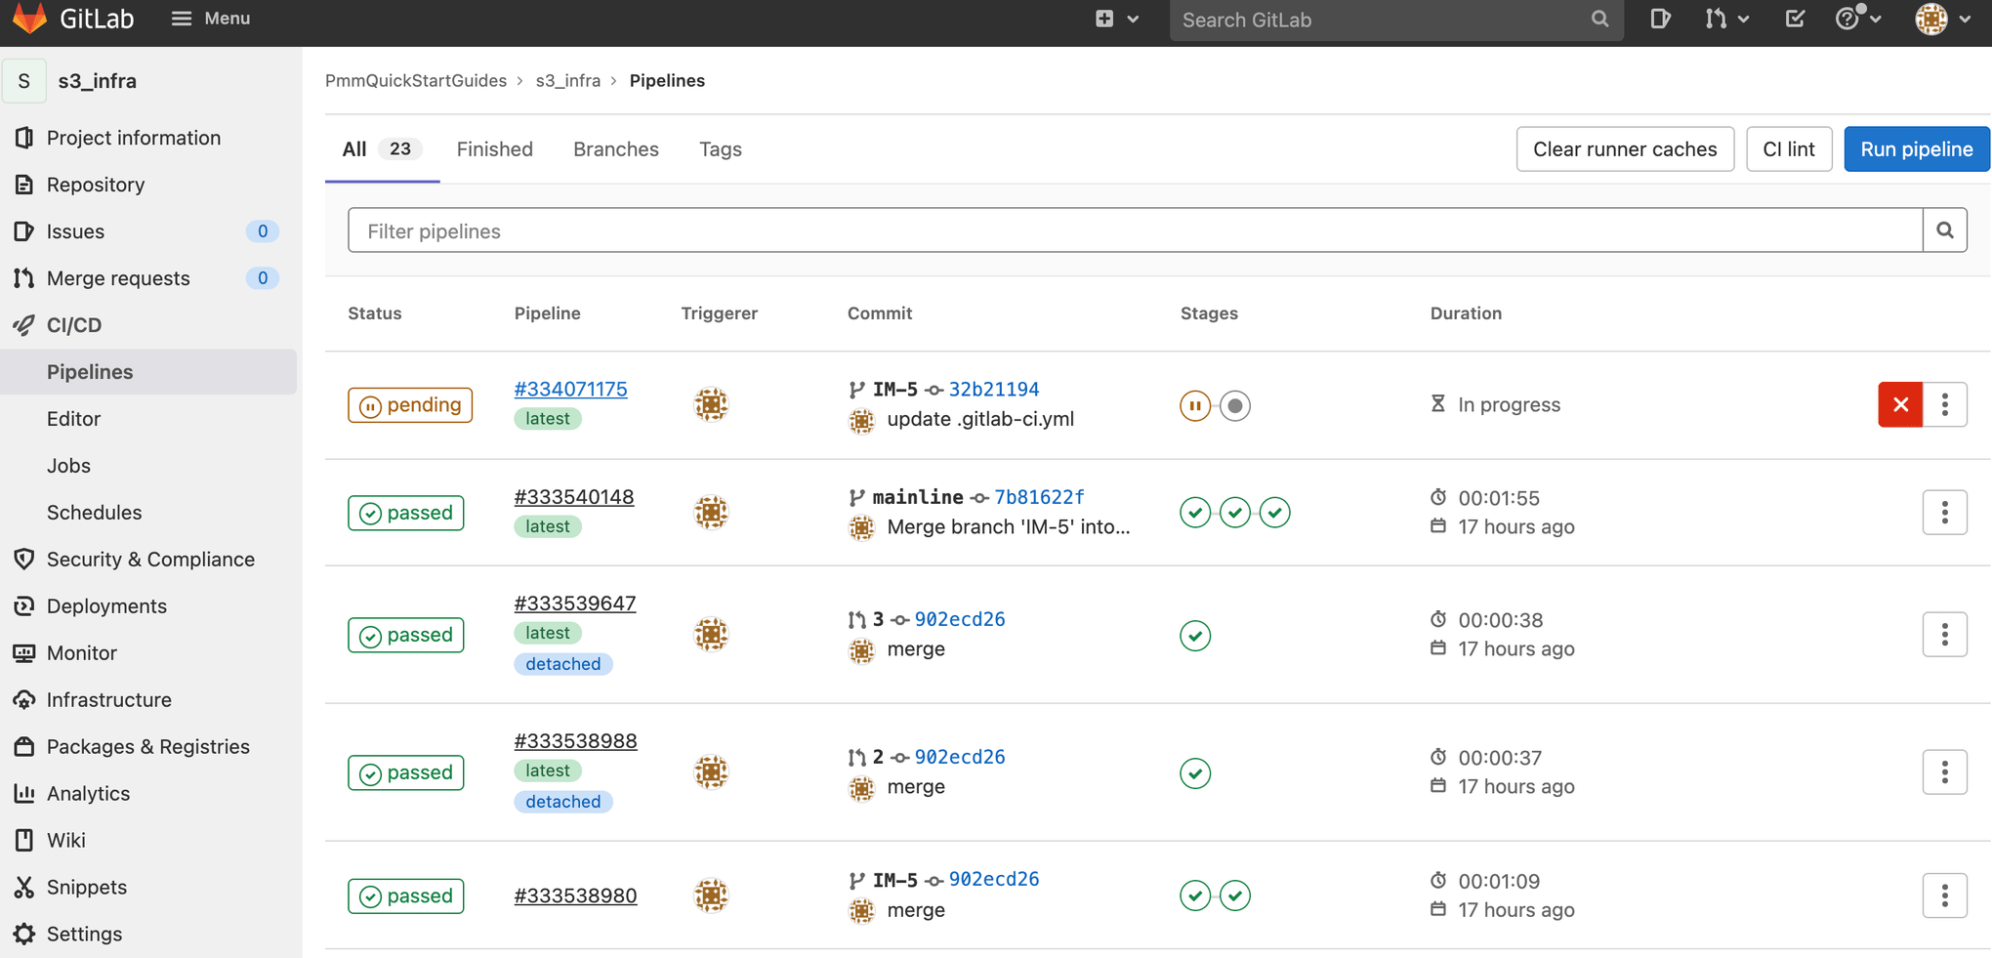Image resolution: width=1992 pixels, height=958 pixels.
Task: Cancel the pending pipeline with the red X
Action: tap(1899, 404)
